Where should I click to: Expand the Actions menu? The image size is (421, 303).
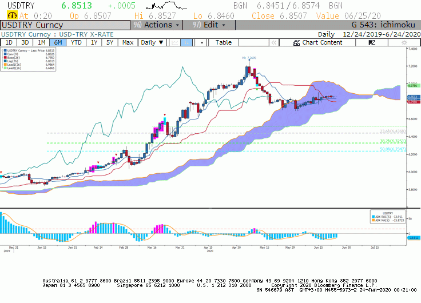157,25
